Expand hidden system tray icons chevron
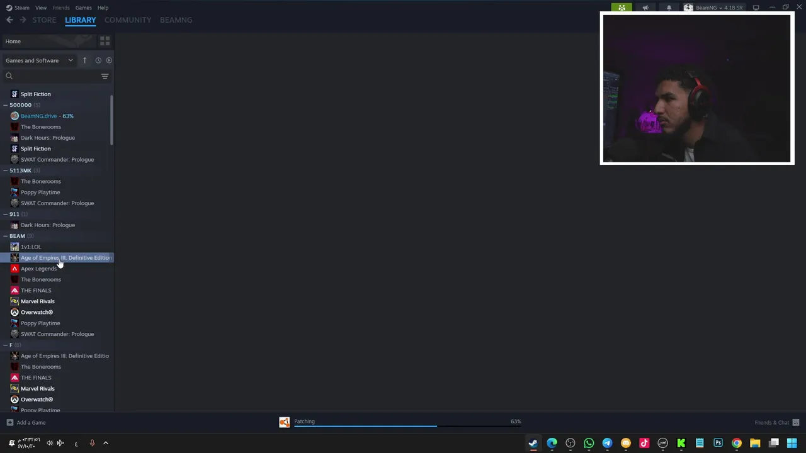This screenshot has height=453, width=806. [x=106, y=443]
